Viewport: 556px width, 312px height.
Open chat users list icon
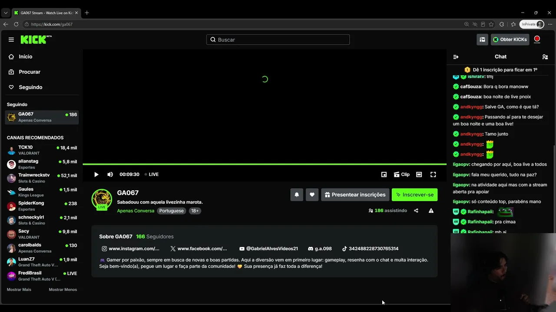click(545, 57)
